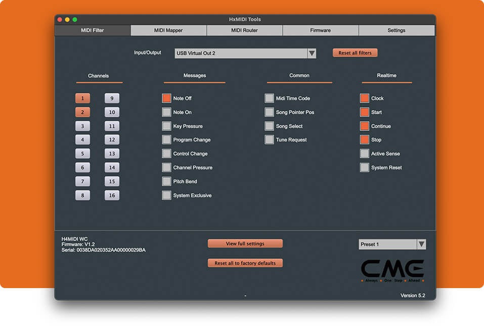
Task: Click the CME logo
Action: [x=392, y=269]
